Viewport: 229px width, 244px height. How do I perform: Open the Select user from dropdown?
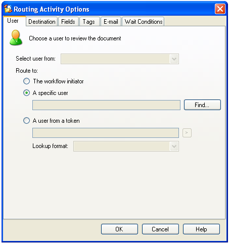[120, 59]
